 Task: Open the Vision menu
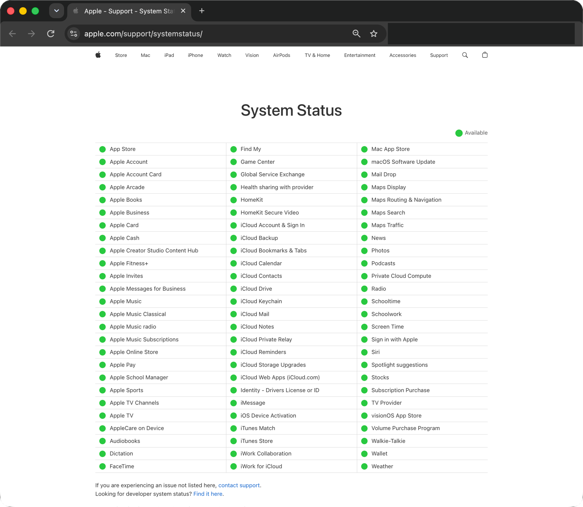(x=252, y=55)
